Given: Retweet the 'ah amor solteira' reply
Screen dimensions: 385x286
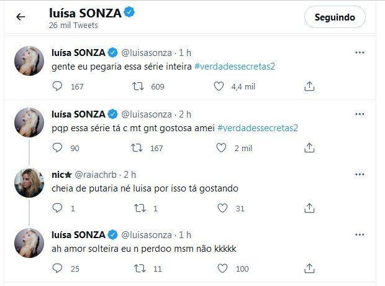Looking at the screenshot, I should [140, 269].
